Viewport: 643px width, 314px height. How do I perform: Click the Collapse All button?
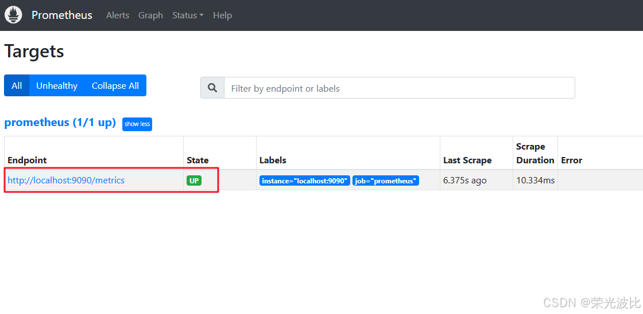[x=115, y=85]
